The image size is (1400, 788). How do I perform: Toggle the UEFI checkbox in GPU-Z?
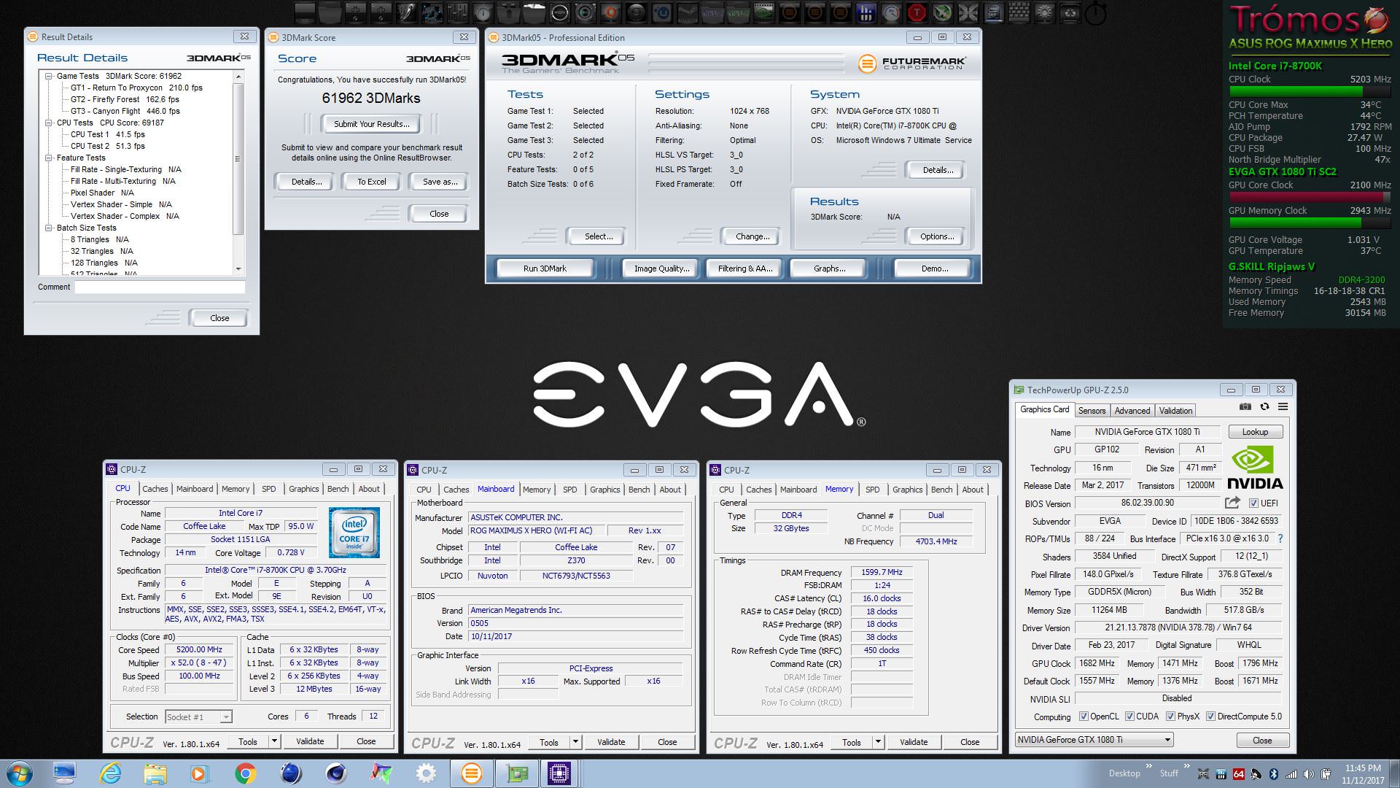point(1253,503)
